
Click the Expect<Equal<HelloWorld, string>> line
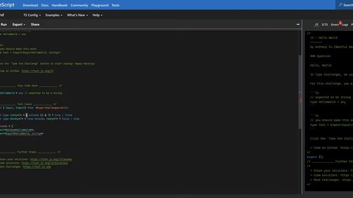(x=22, y=134)
